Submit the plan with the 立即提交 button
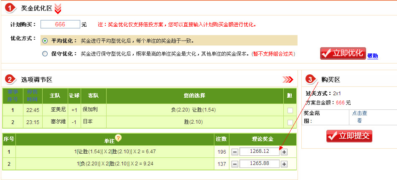 (349, 136)
